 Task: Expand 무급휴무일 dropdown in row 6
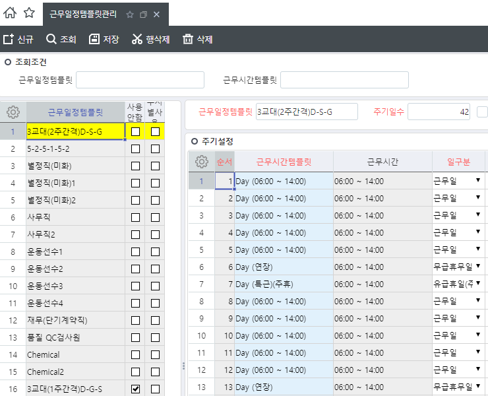pyautogui.click(x=477, y=266)
